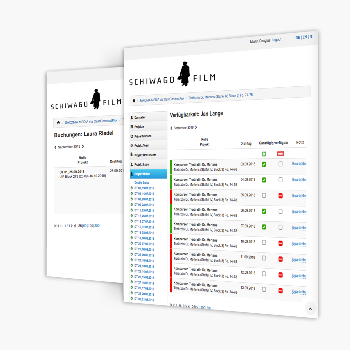The width and height of the screenshot is (350, 350).
Task: Click Bearbeiten for 06.09.2018 row
Action: tap(299, 212)
